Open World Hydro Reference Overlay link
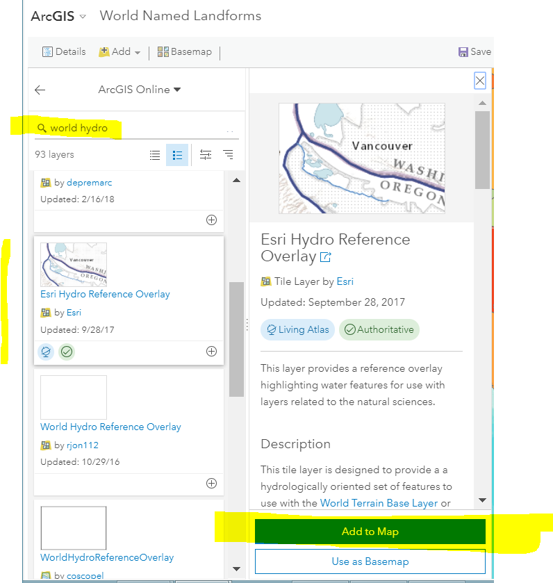553x583 pixels. (x=110, y=427)
